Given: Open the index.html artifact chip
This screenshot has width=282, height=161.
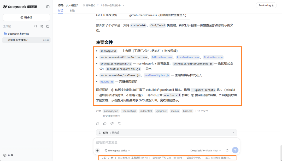Looking at the screenshot, I should (x=146, y=111).
